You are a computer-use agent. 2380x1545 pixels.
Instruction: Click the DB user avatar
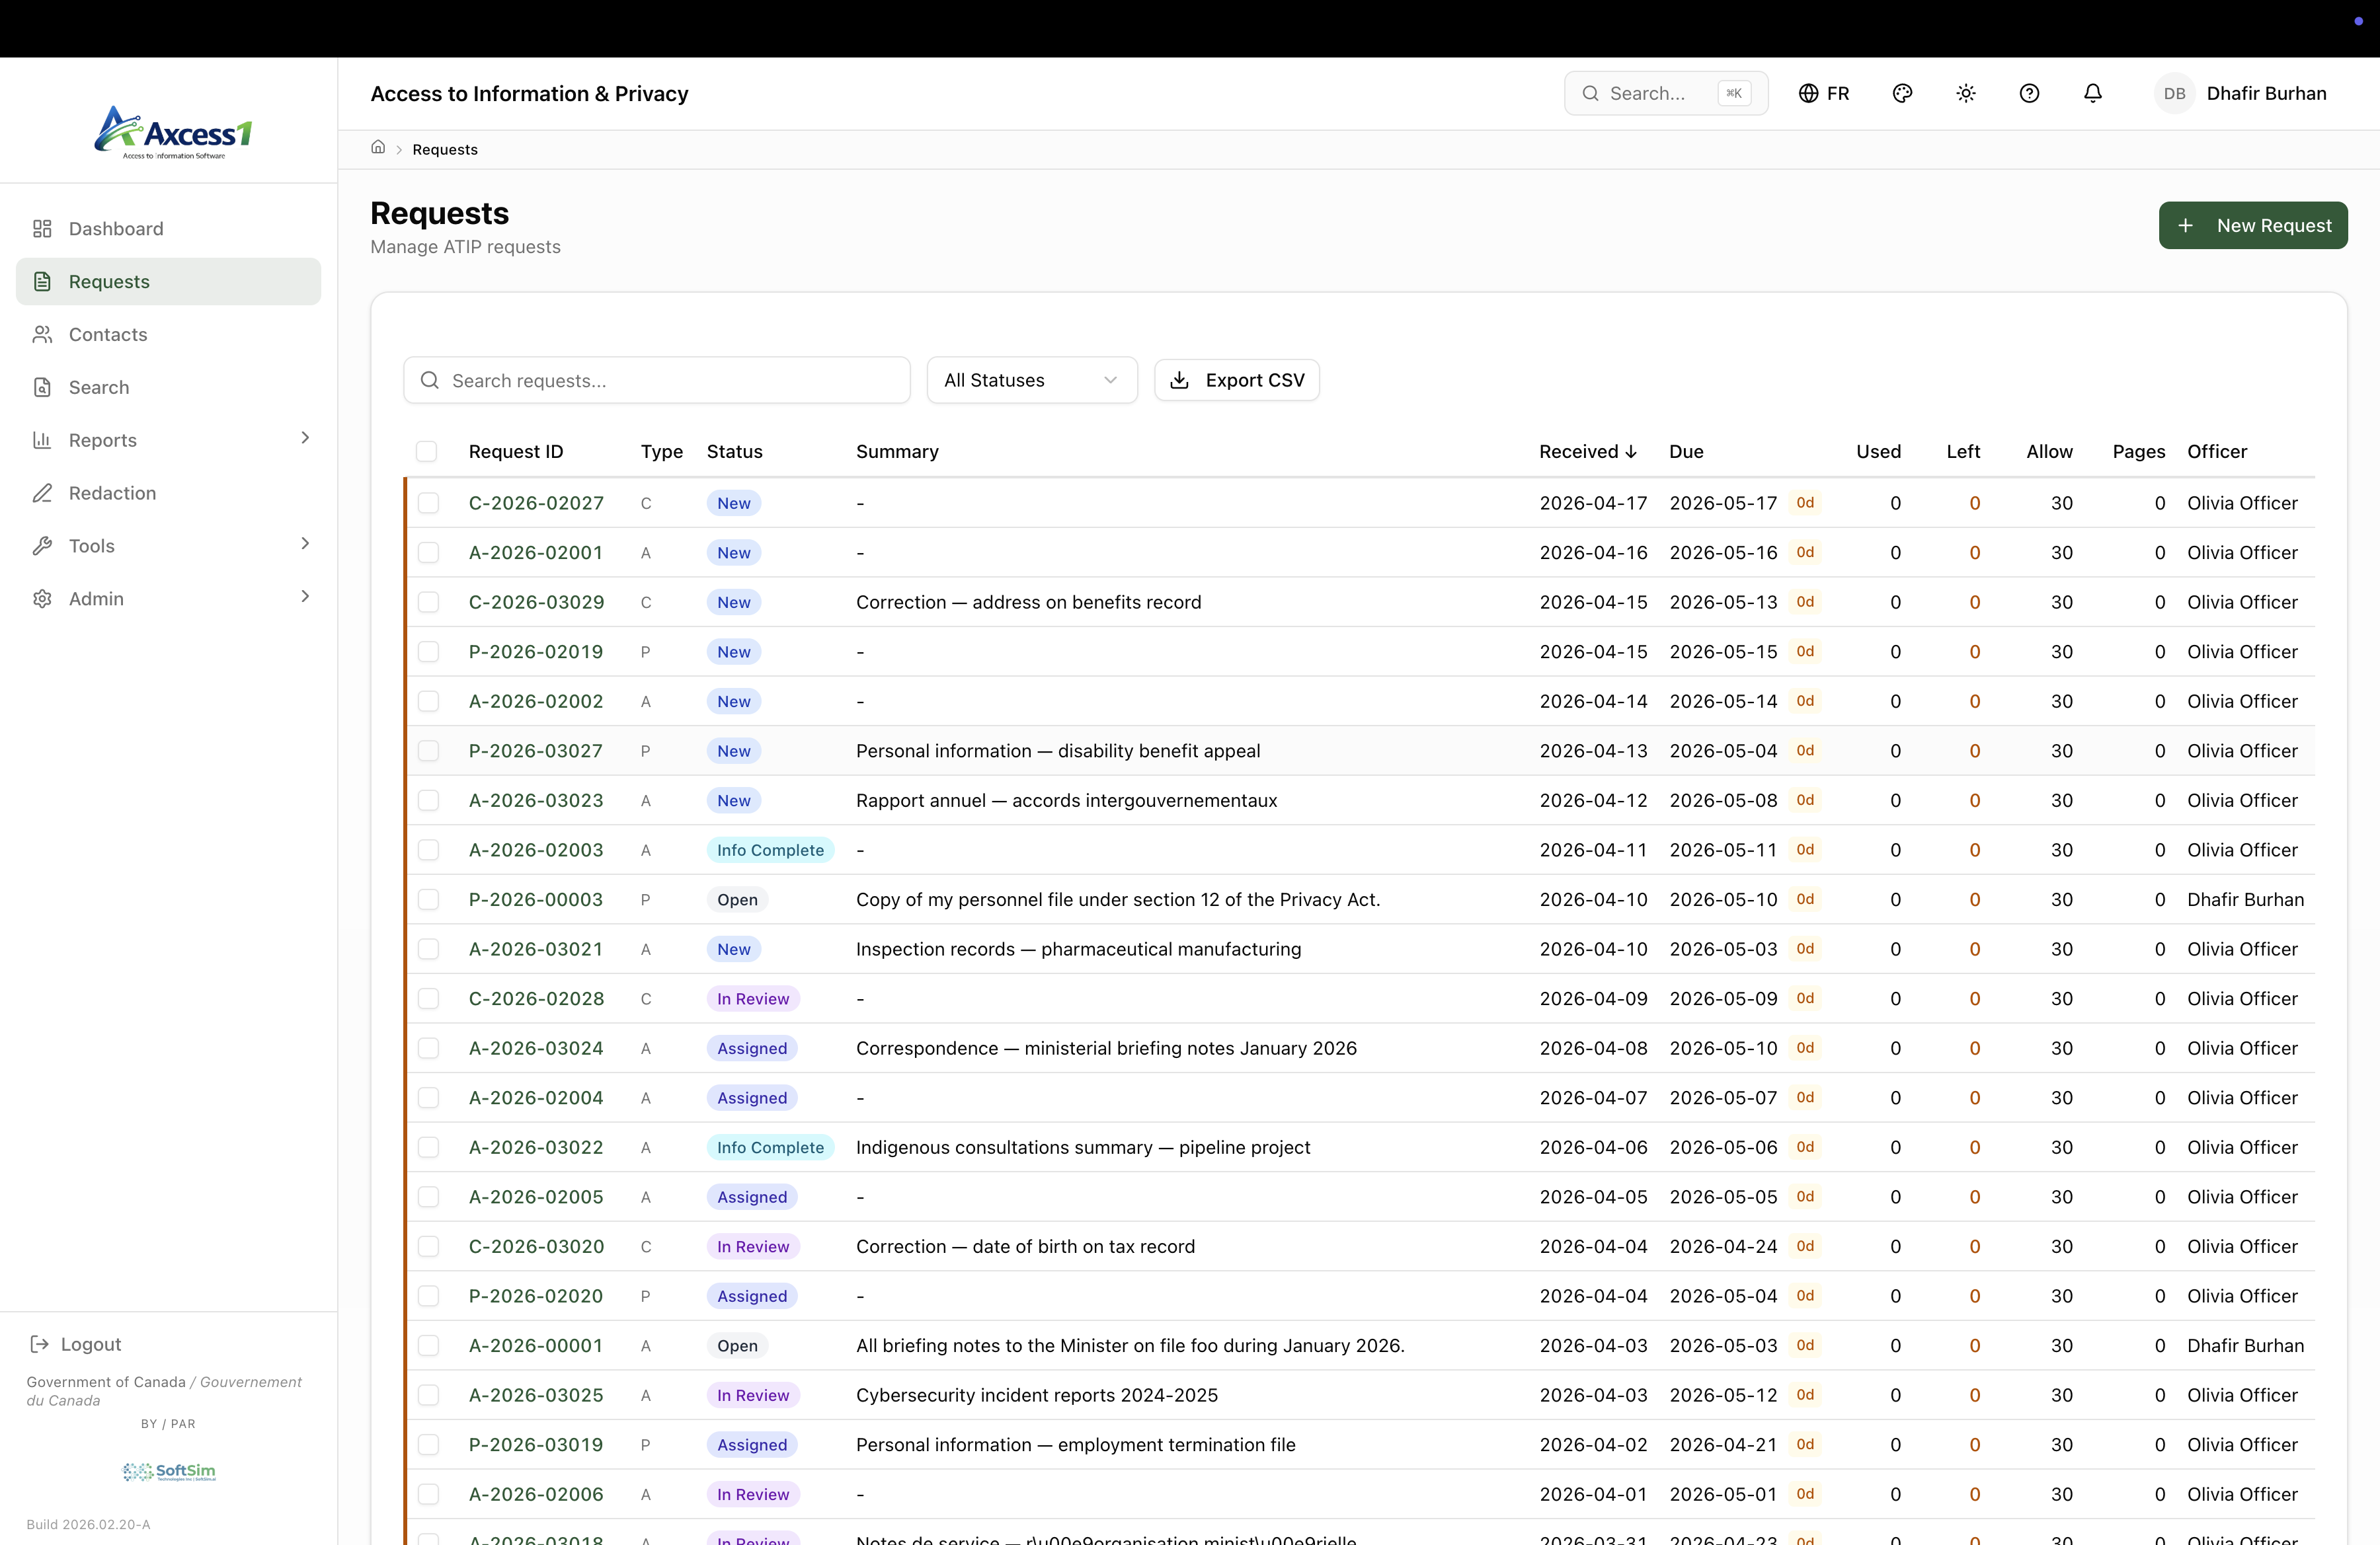coord(2173,93)
